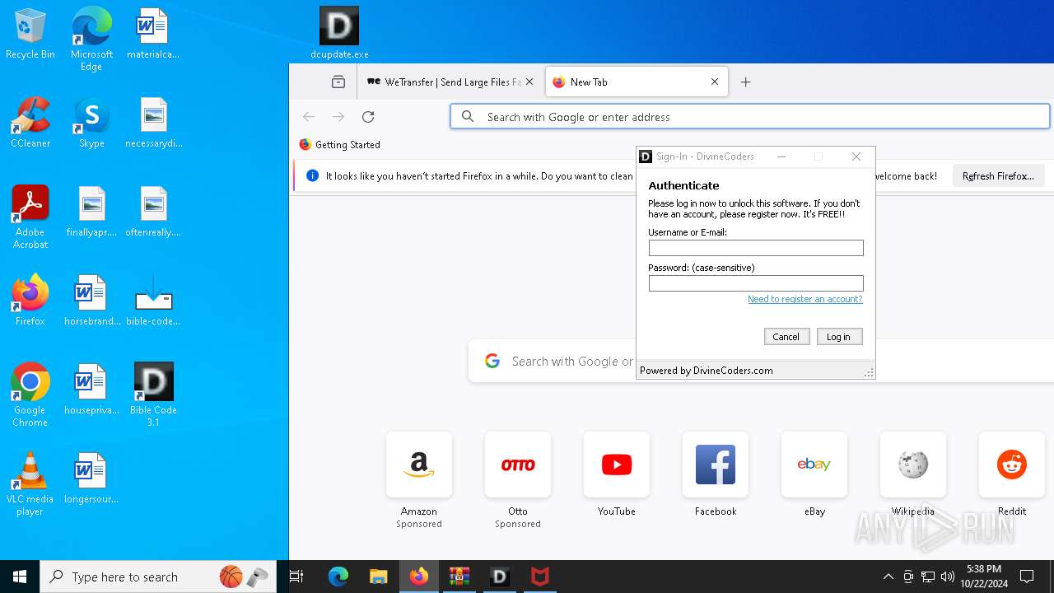This screenshot has height=593, width=1054.
Task: Open Bible Code 3.1 desktop shortcut
Action: click(153, 395)
